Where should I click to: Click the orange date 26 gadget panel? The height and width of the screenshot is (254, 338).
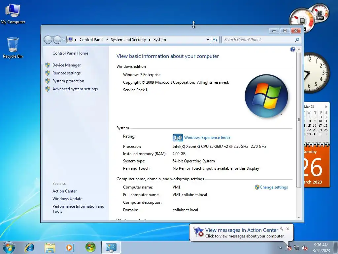click(x=317, y=167)
